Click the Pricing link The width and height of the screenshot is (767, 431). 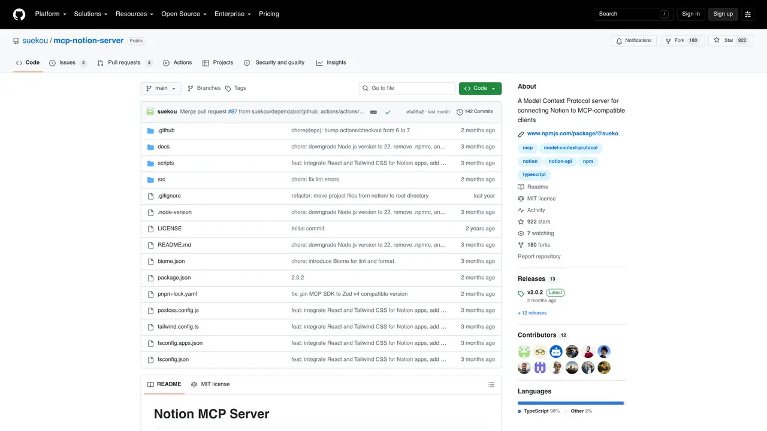(269, 14)
